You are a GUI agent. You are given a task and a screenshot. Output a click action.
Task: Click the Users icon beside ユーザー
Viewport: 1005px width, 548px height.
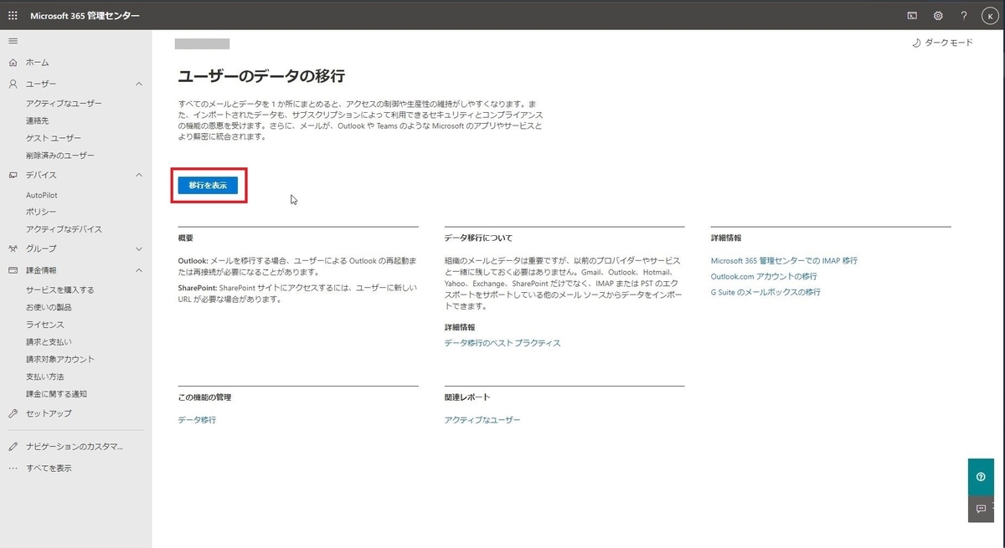pyautogui.click(x=13, y=84)
